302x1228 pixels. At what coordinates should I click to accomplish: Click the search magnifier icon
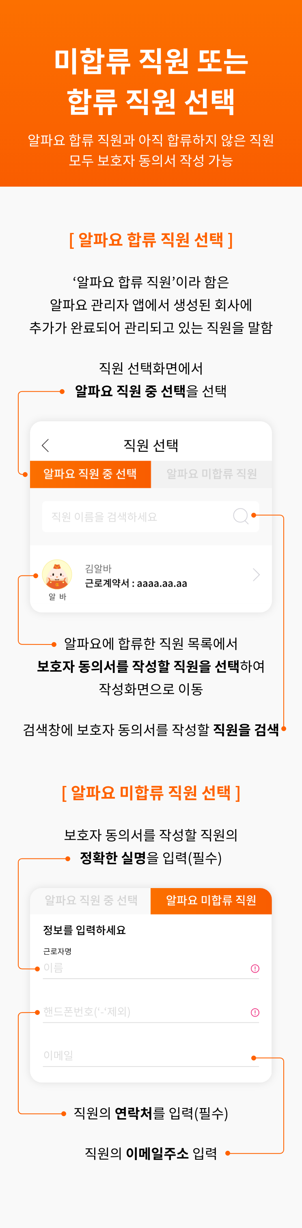pyautogui.click(x=241, y=516)
